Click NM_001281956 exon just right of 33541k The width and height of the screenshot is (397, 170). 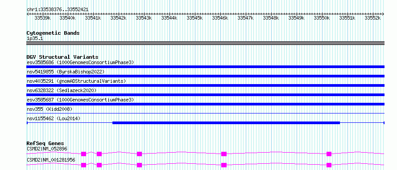(99, 165)
